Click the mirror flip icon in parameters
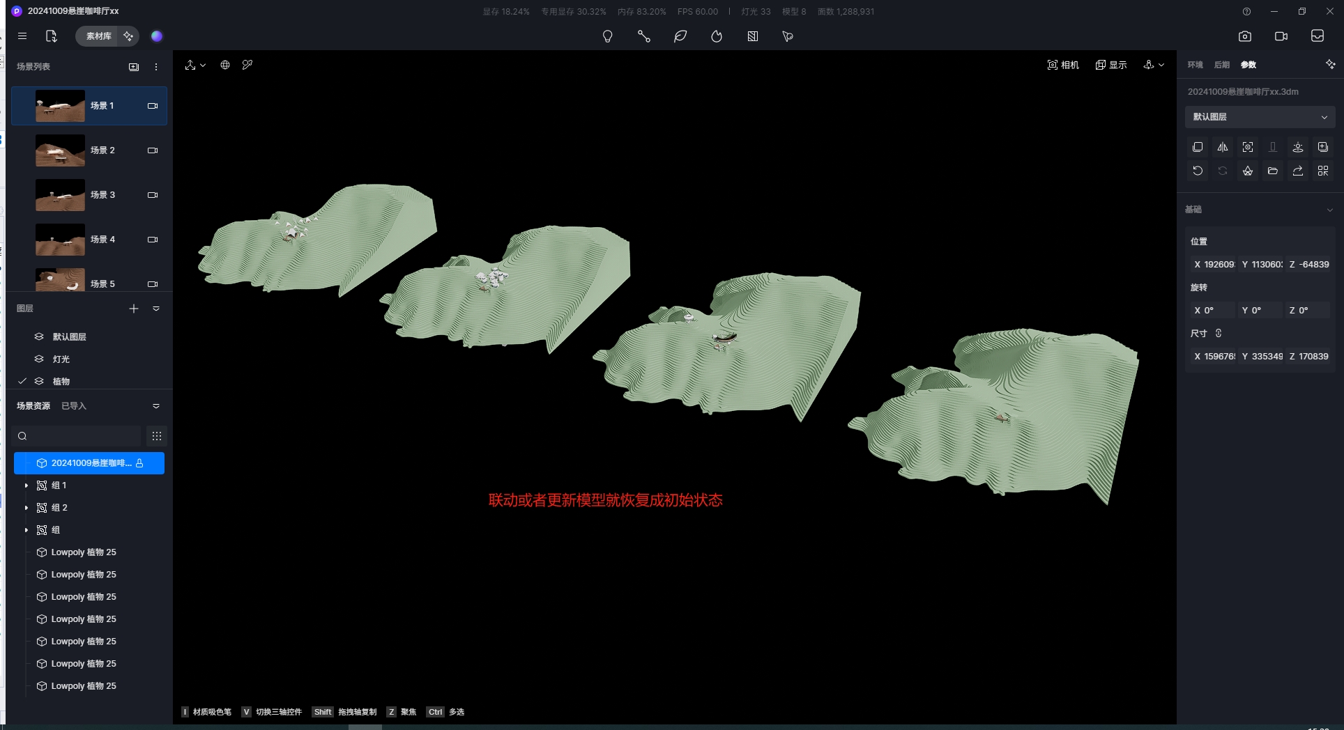This screenshot has height=730, width=1344. coord(1223,147)
